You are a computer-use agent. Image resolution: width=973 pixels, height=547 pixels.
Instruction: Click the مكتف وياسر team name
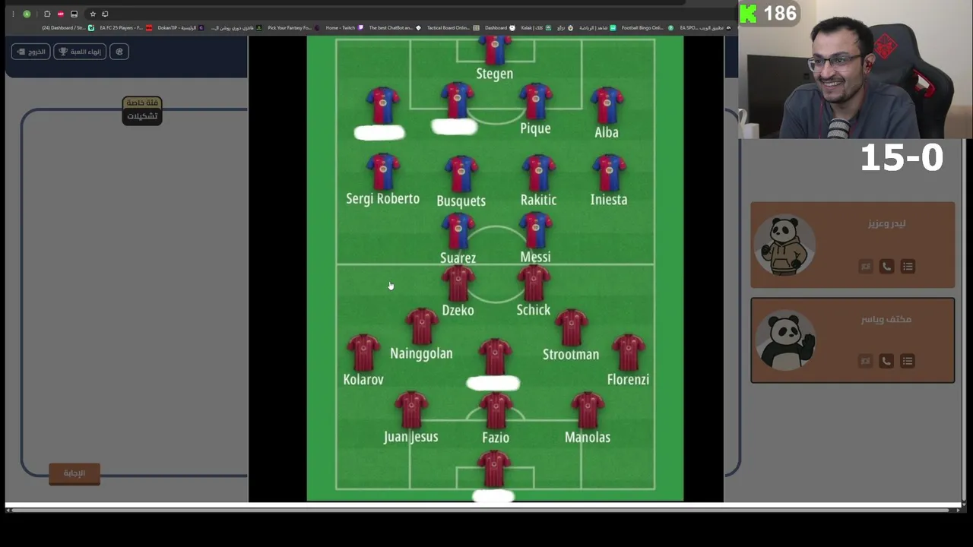(x=886, y=319)
